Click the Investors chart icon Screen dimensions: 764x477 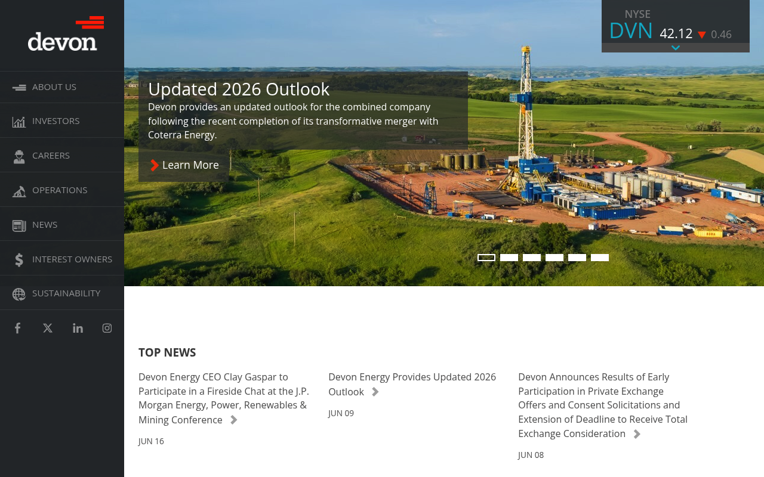[19, 122]
